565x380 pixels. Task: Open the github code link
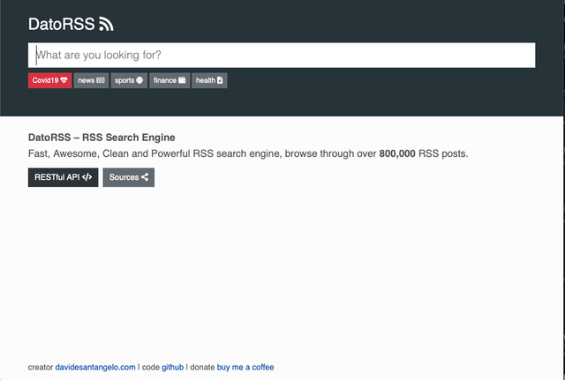[173, 367]
